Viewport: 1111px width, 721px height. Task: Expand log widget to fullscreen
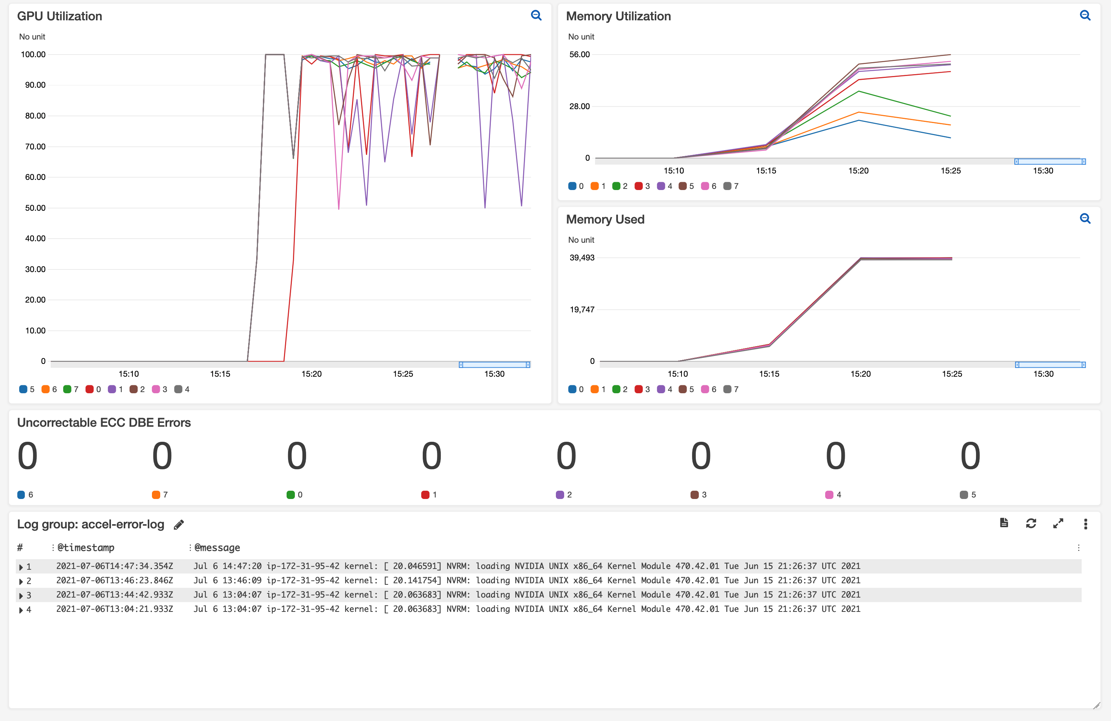pyautogui.click(x=1058, y=523)
